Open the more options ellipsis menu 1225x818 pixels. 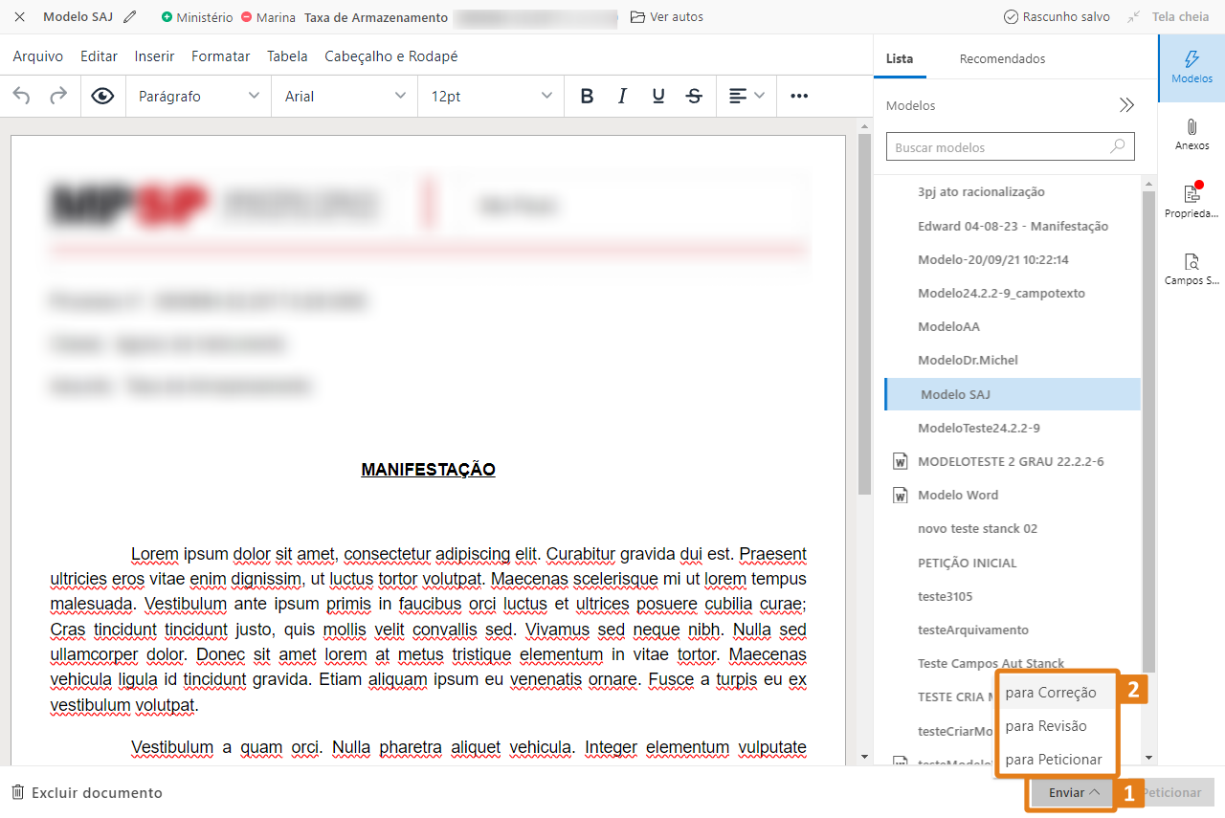click(x=799, y=96)
